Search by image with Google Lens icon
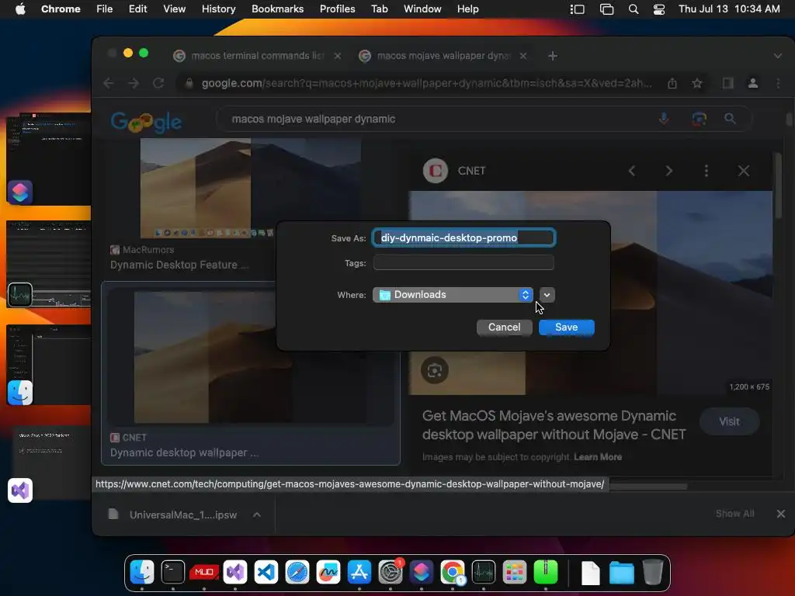Screen dimensions: 795x596 coord(699,119)
